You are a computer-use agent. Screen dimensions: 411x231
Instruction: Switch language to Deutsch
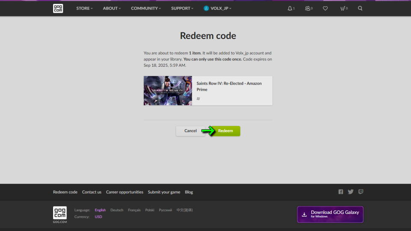117,210
